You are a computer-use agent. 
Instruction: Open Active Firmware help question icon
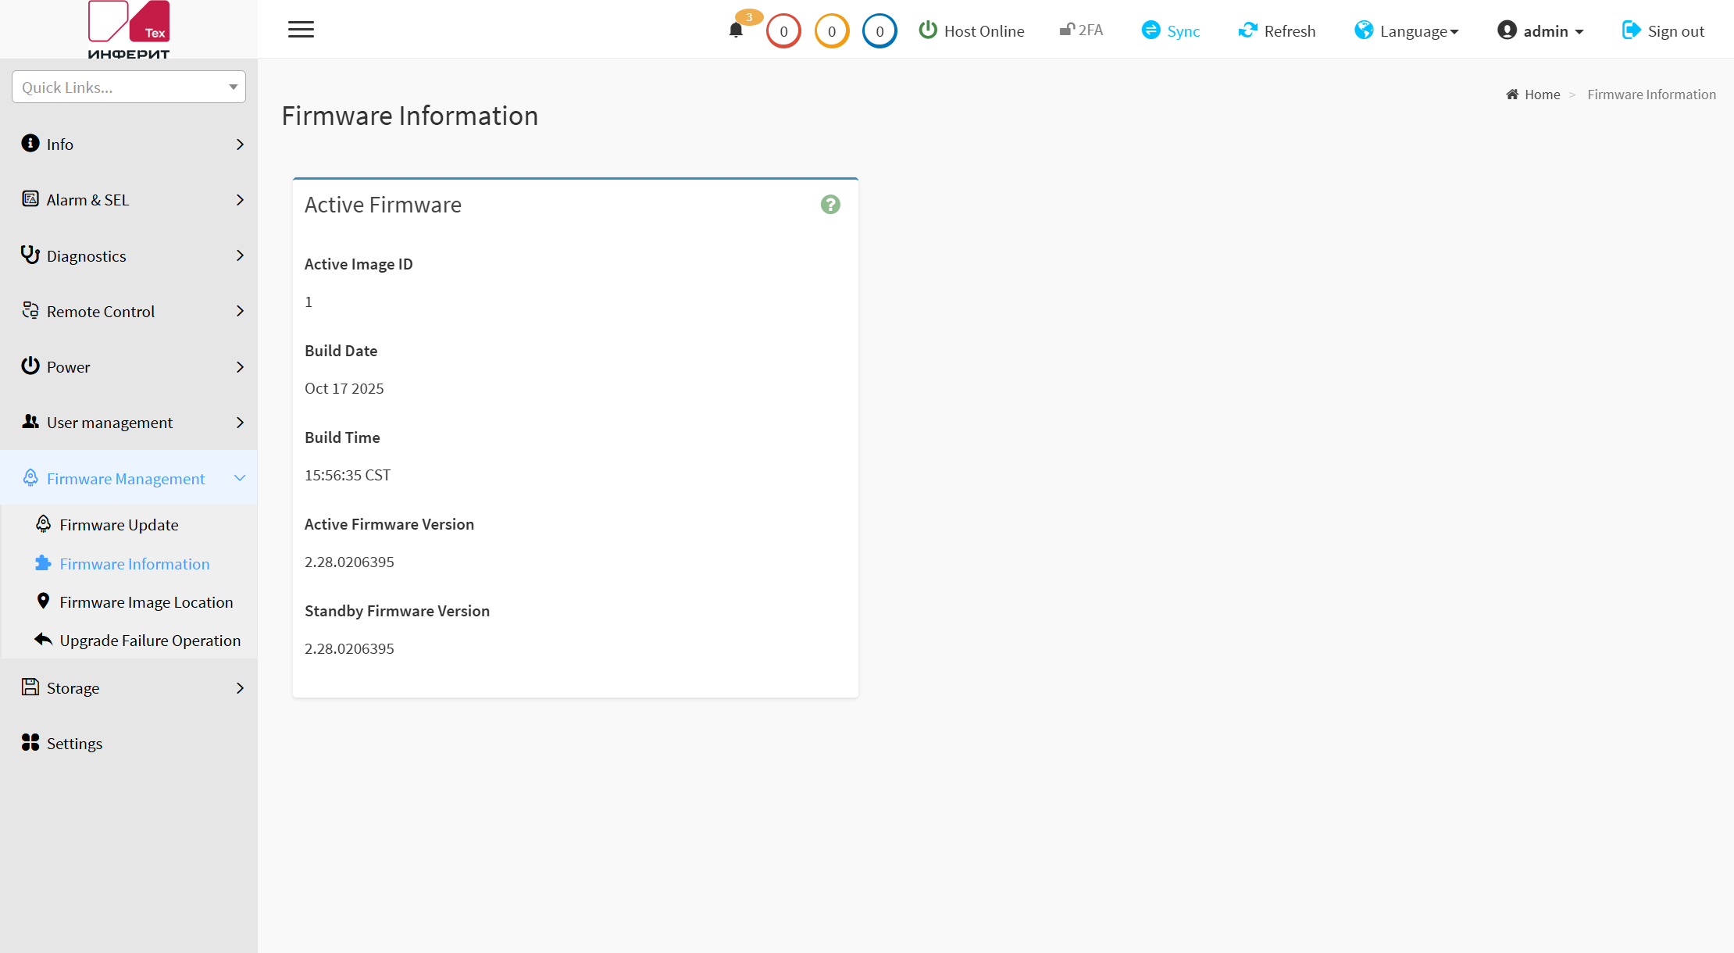(x=830, y=205)
